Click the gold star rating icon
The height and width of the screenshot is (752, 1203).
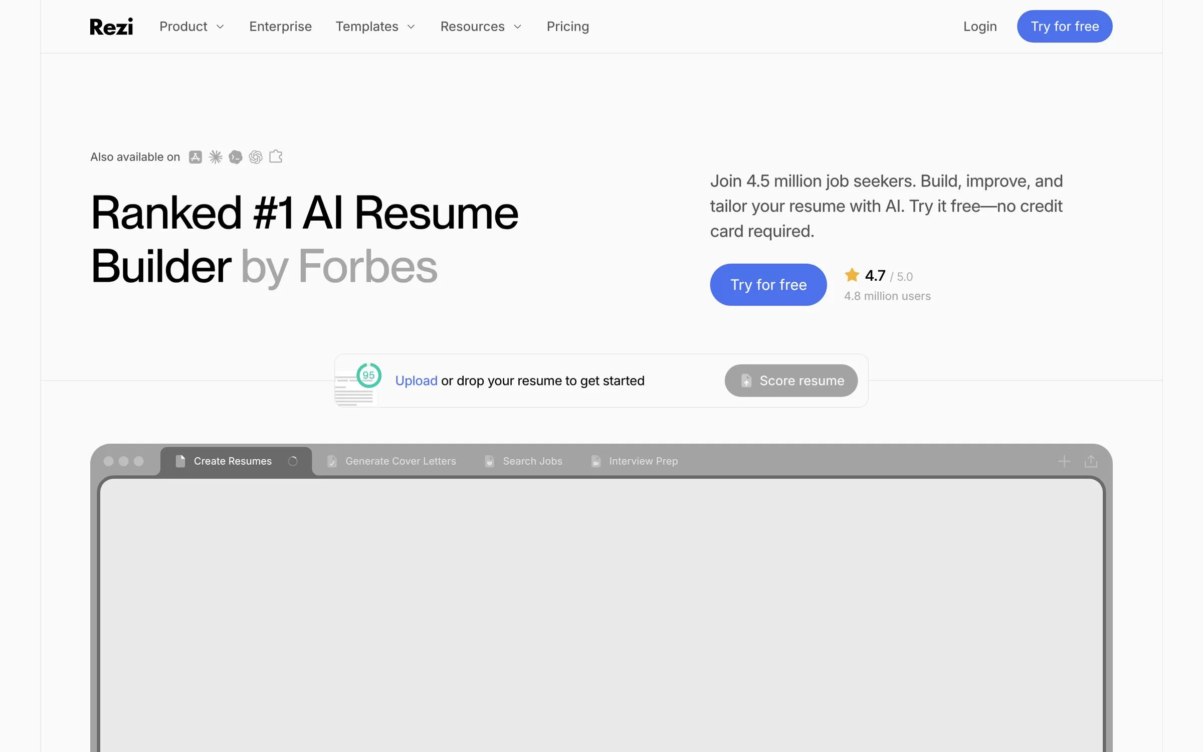[852, 275]
